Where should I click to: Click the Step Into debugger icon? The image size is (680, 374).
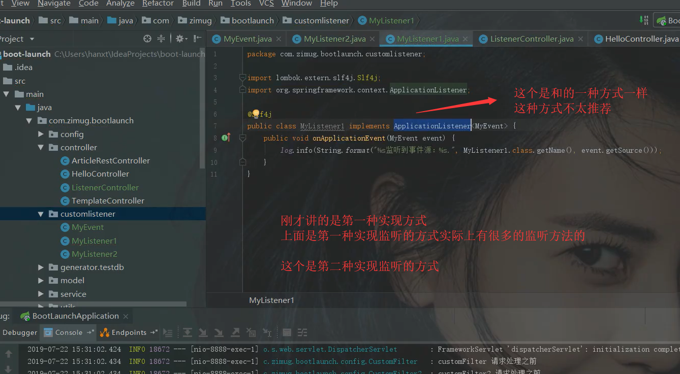[203, 333]
